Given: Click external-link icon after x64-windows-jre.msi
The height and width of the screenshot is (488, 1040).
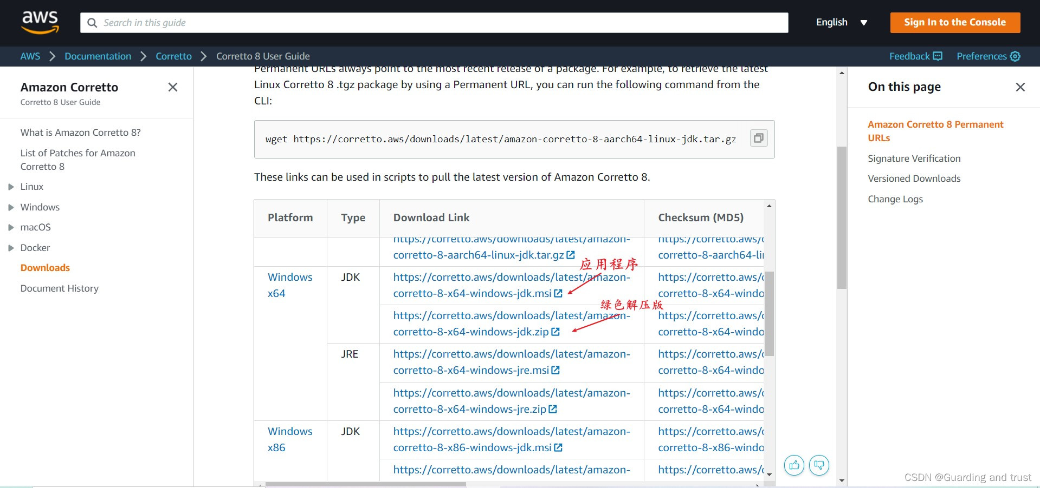Looking at the screenshot, I should pyautogui.click(x=555, y=370).
